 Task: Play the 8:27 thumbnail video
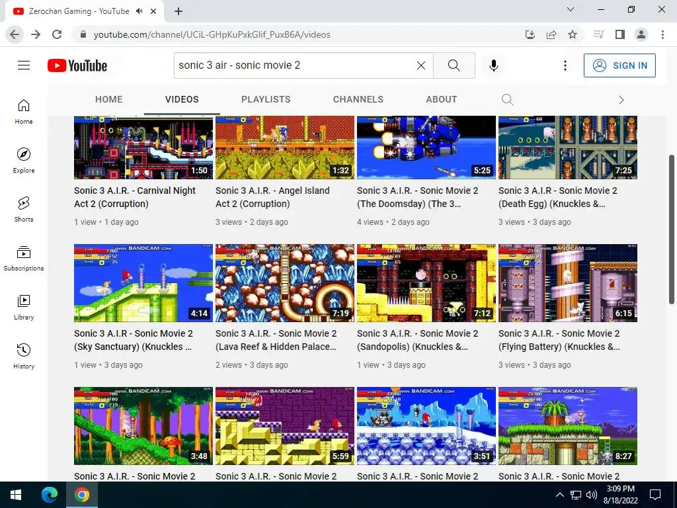coord(568,426)
